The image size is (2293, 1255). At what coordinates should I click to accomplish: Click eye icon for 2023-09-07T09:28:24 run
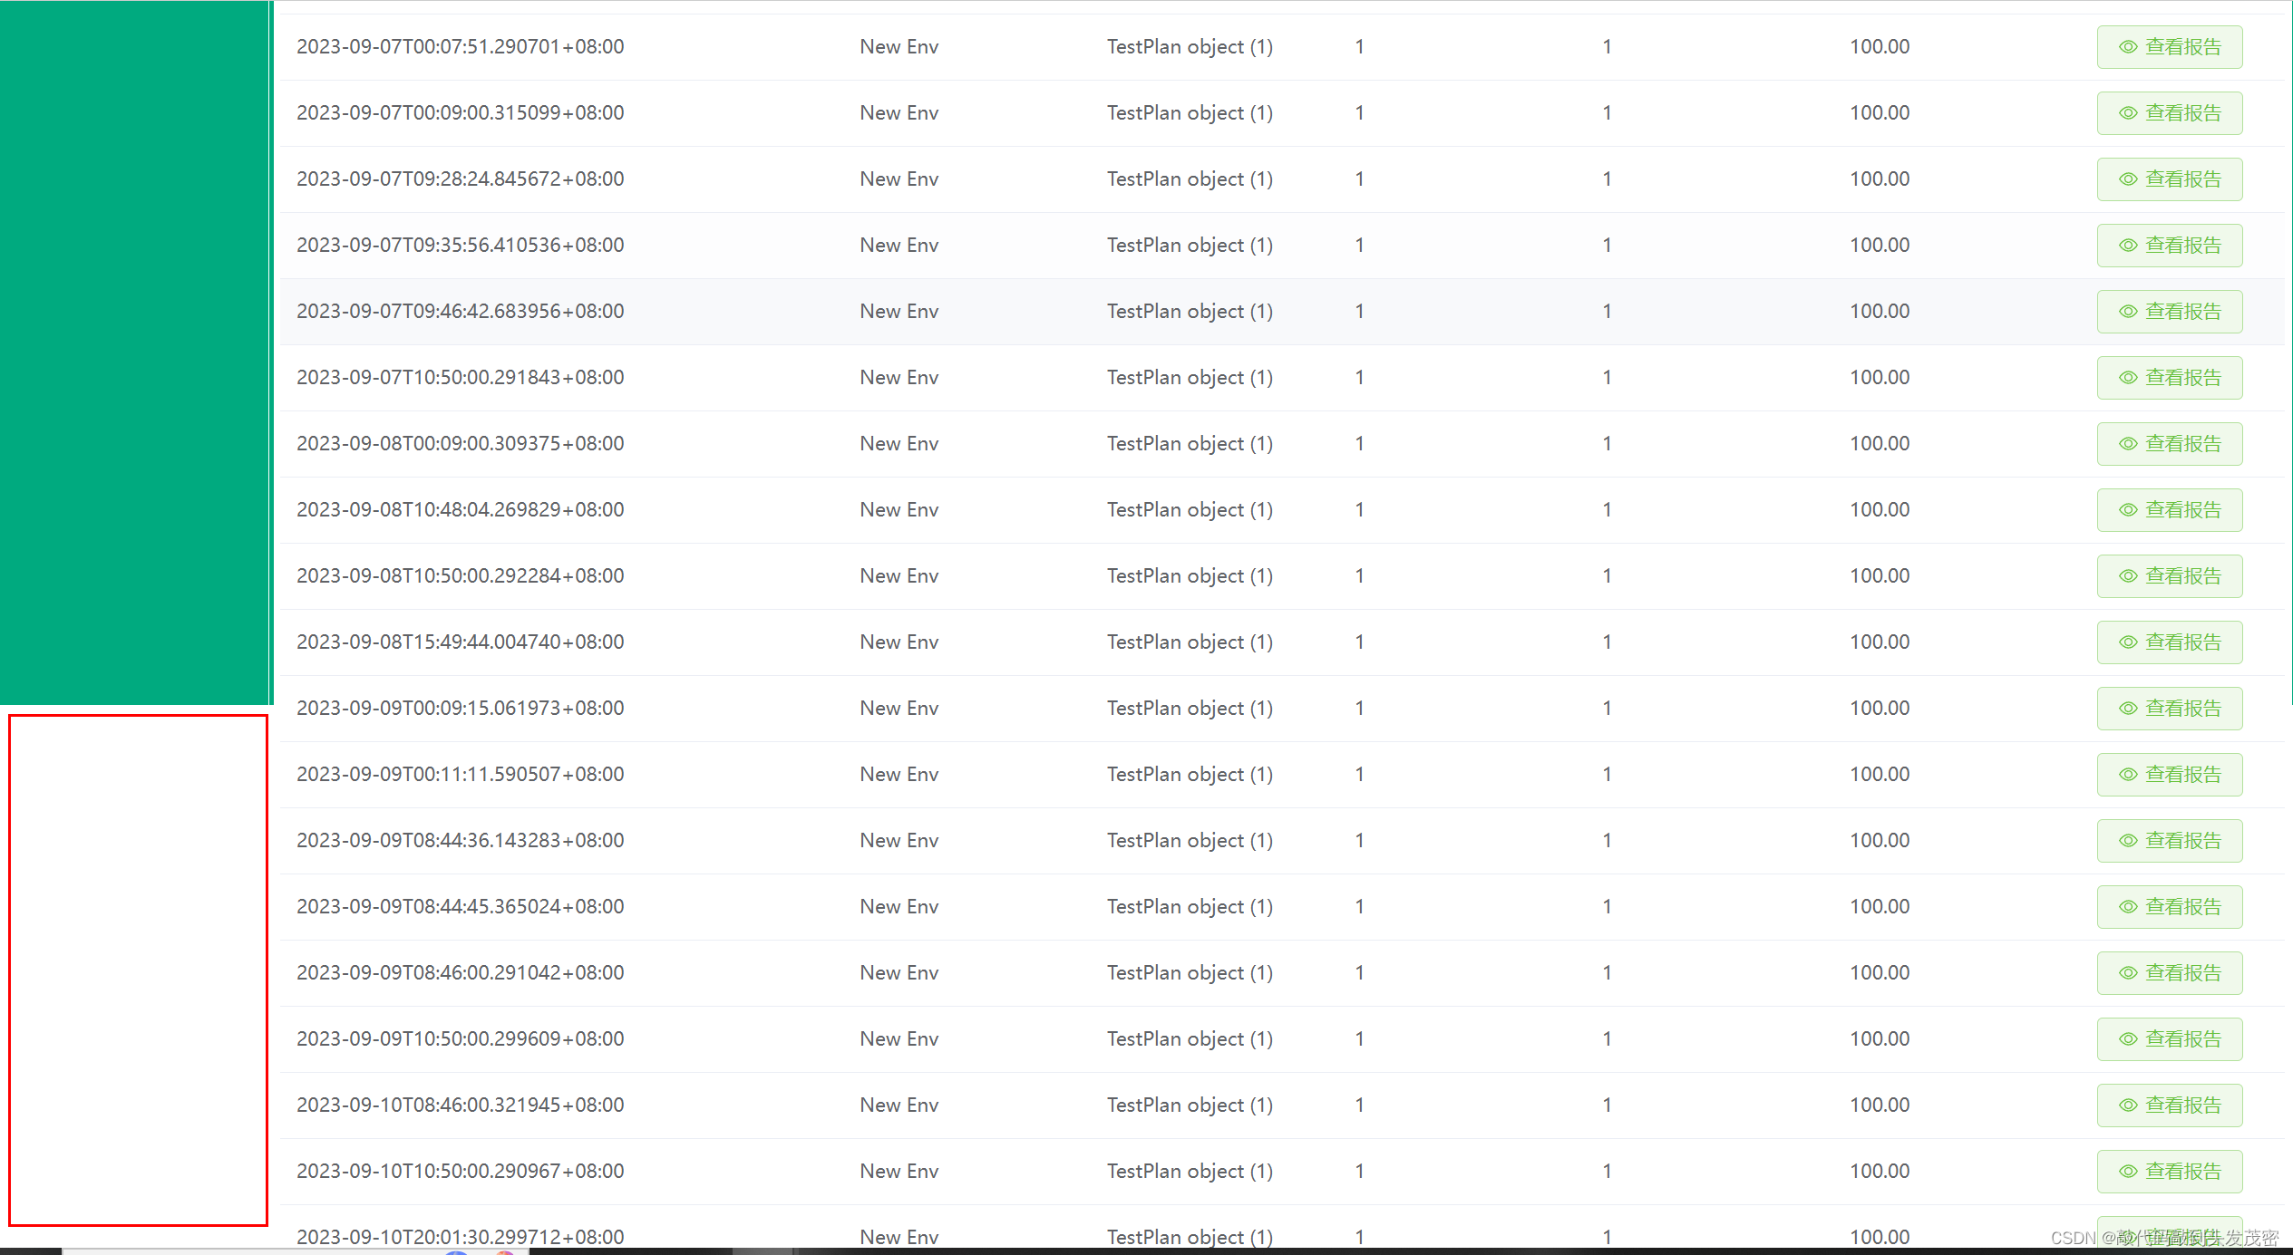pyautogui.click(x=2128, y=179)
